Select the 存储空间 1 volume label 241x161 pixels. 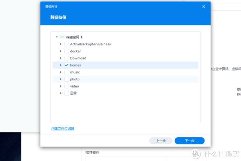(74, 37)
